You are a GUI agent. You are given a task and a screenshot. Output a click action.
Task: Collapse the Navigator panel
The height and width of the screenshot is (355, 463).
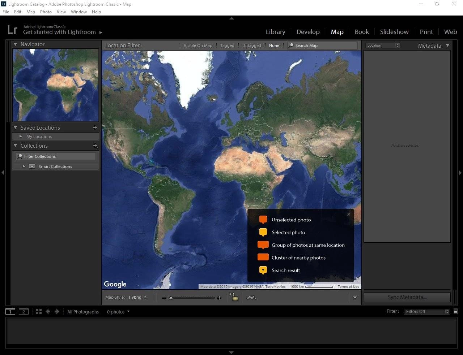pos(15,44)
